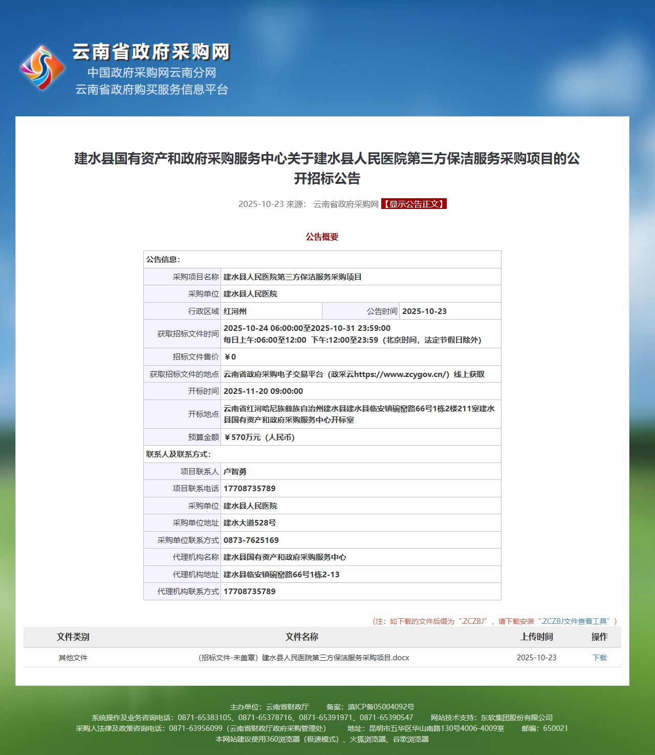The image size is (655, 755).
Task: Click the 云南省政府采购网 site title
Action: coord(151,52)
